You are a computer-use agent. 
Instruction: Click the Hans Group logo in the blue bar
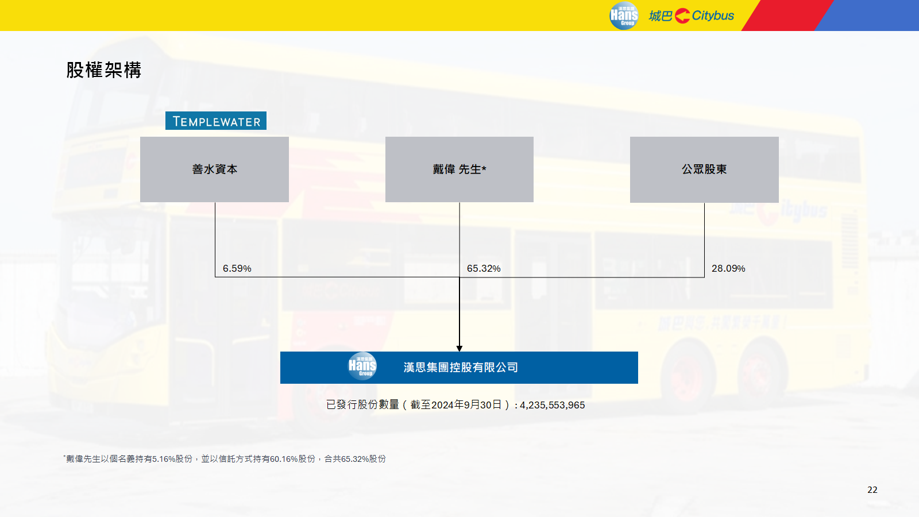pos(362,366)
